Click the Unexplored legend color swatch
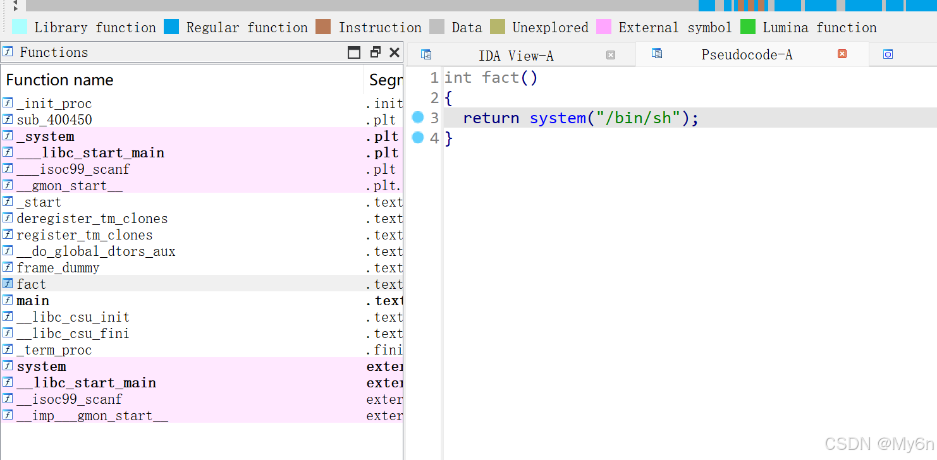 [x=498, y=27]
